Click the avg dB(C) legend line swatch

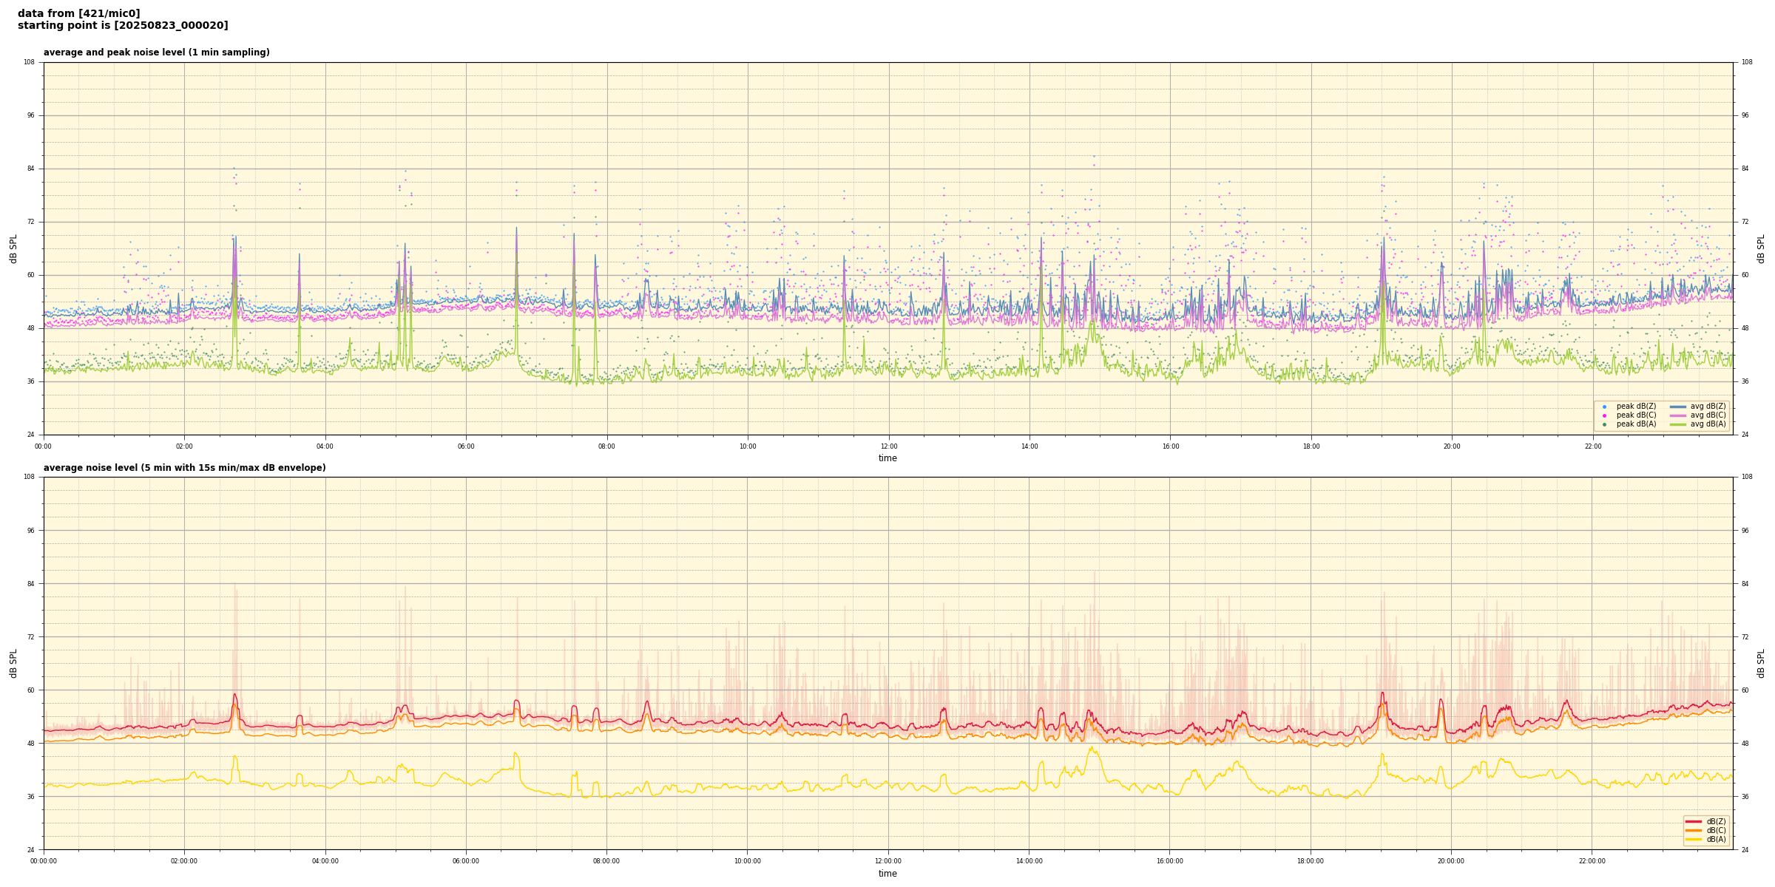[1678, 415]
